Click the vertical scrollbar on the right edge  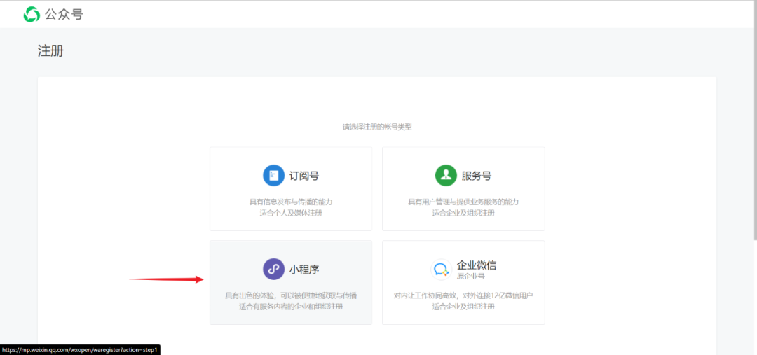pyautogui.click(x=754, y=120)
